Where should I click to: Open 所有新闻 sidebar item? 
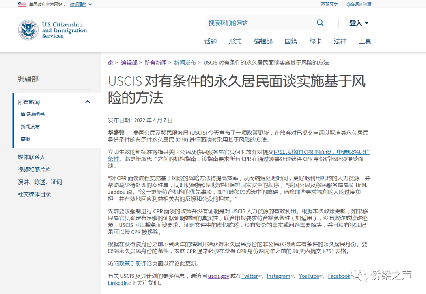(29, 102)
